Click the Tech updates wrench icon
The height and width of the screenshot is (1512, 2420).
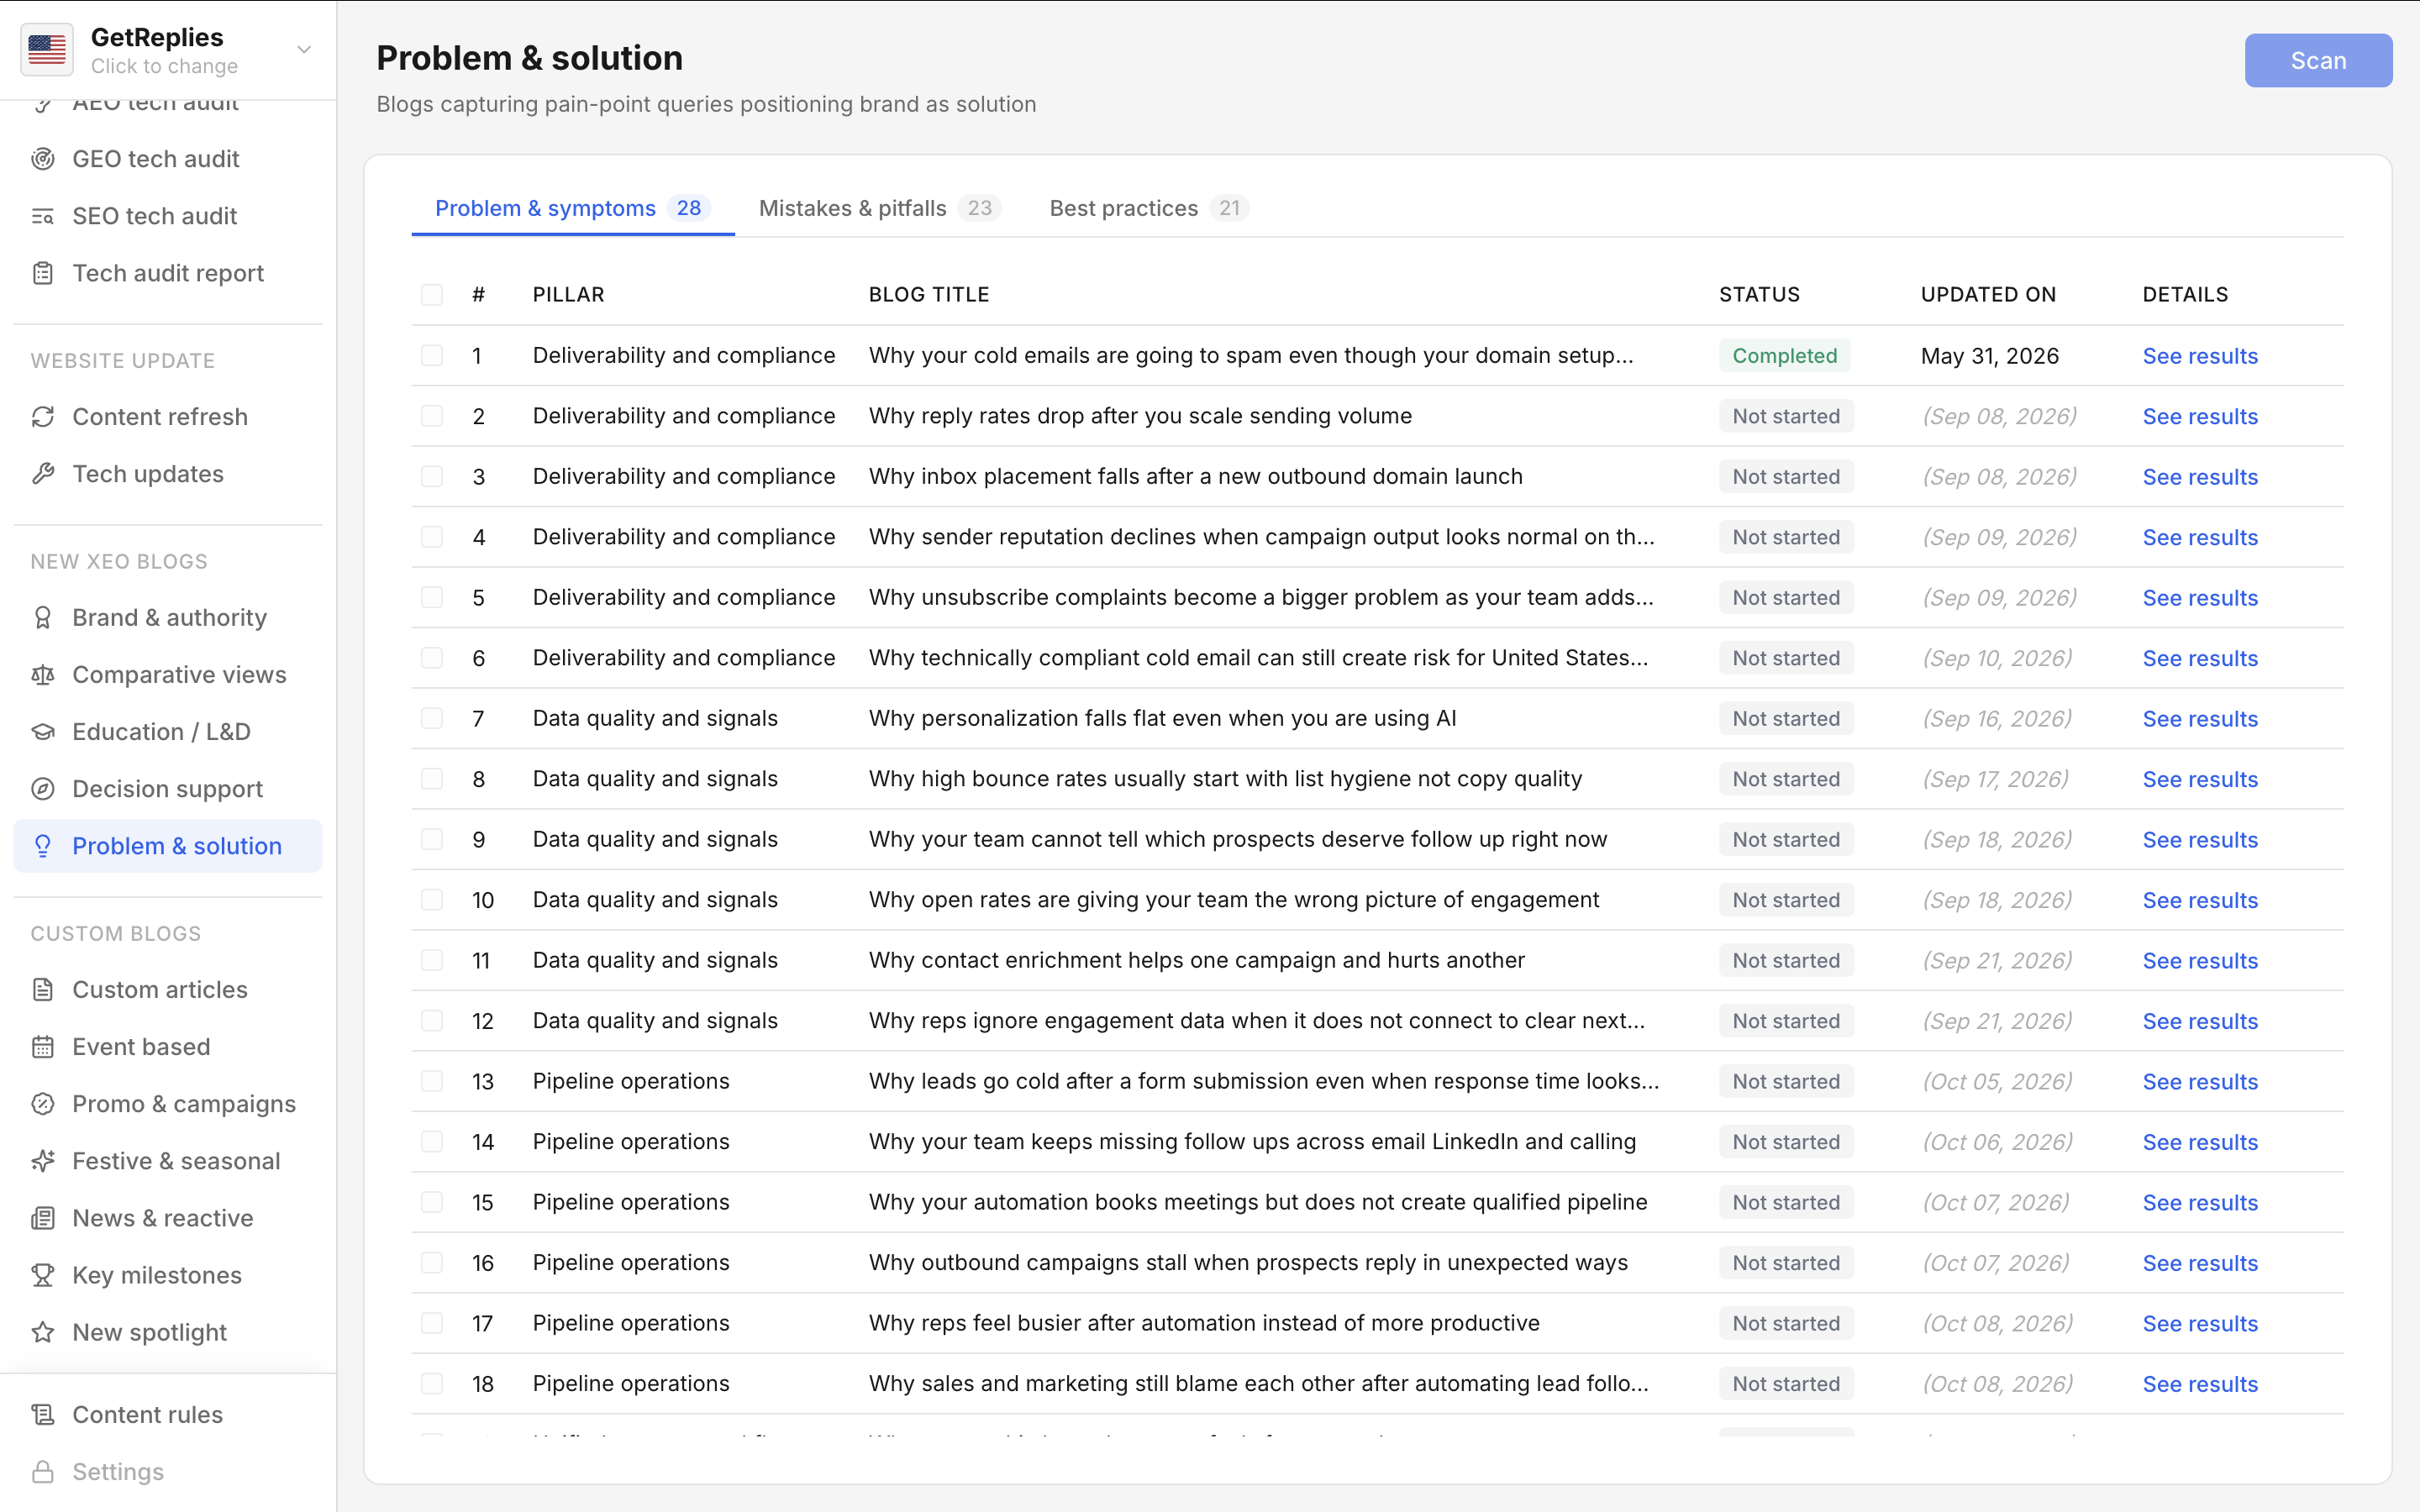pos(43,474)
